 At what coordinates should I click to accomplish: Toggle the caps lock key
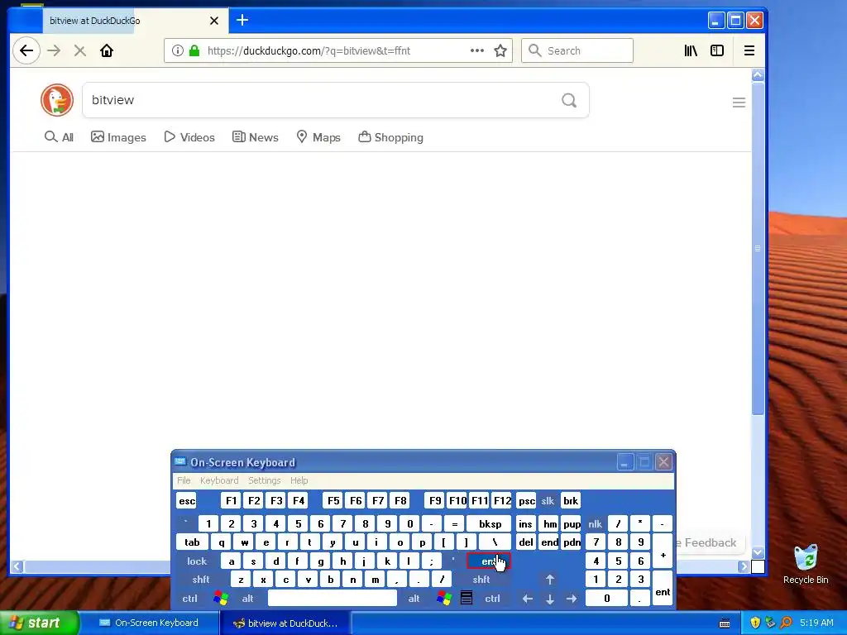[x=197, y=561]
